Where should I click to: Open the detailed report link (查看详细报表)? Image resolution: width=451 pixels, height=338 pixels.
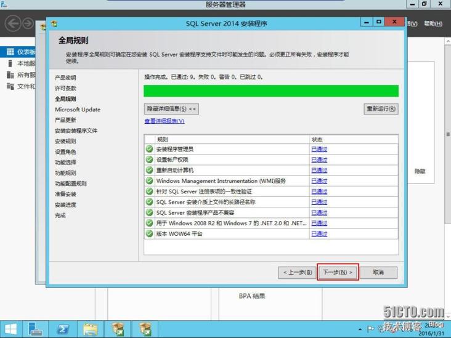pos(165,121)
